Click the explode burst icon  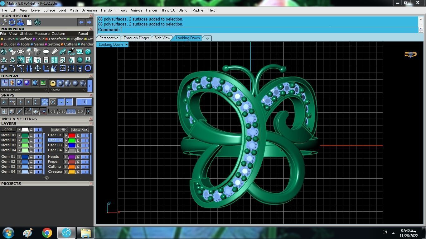point(54,68)
